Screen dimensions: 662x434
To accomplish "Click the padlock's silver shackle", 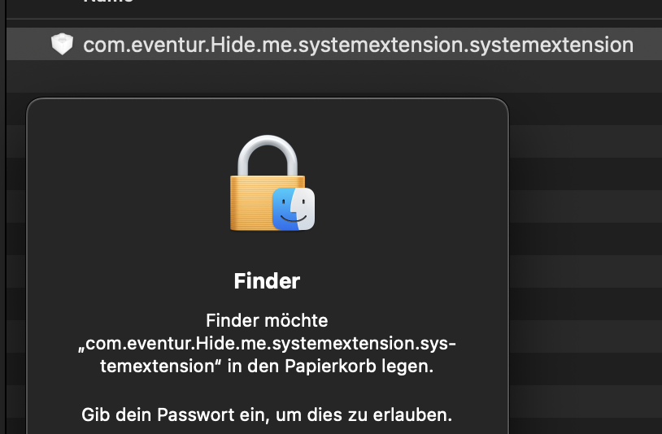I will pos(267,154).
